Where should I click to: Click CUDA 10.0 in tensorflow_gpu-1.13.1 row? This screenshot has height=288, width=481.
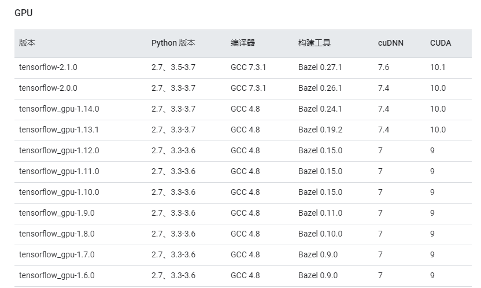pos(438,130)
